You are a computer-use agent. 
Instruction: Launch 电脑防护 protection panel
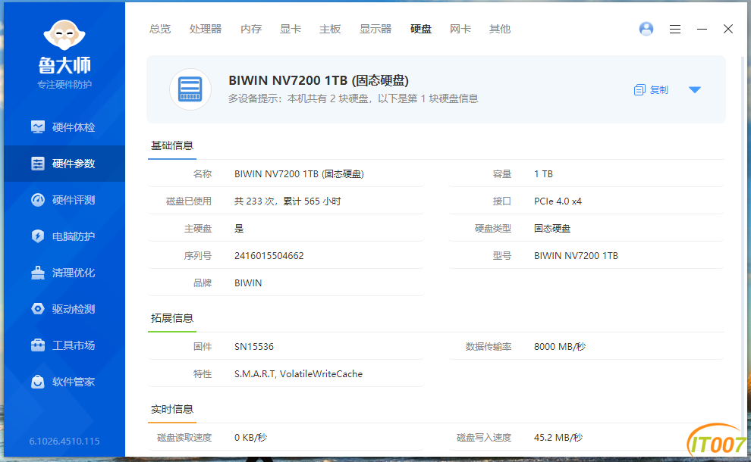pos(64,236)
